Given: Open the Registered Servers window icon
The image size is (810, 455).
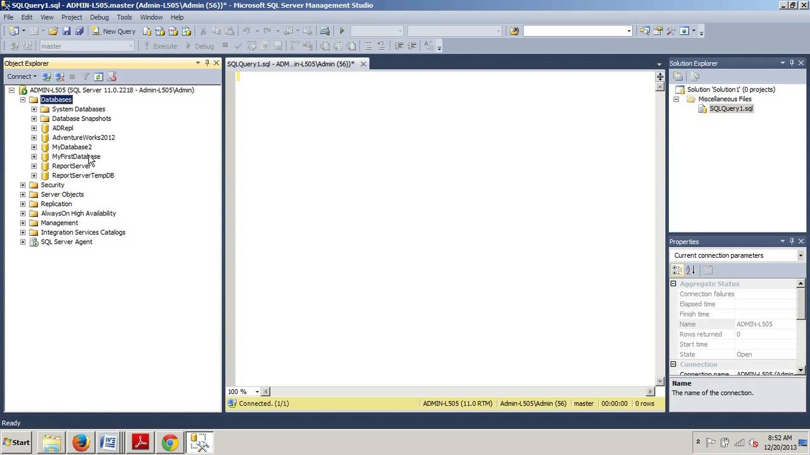Looking at the screenshot, I should point(645,31).
